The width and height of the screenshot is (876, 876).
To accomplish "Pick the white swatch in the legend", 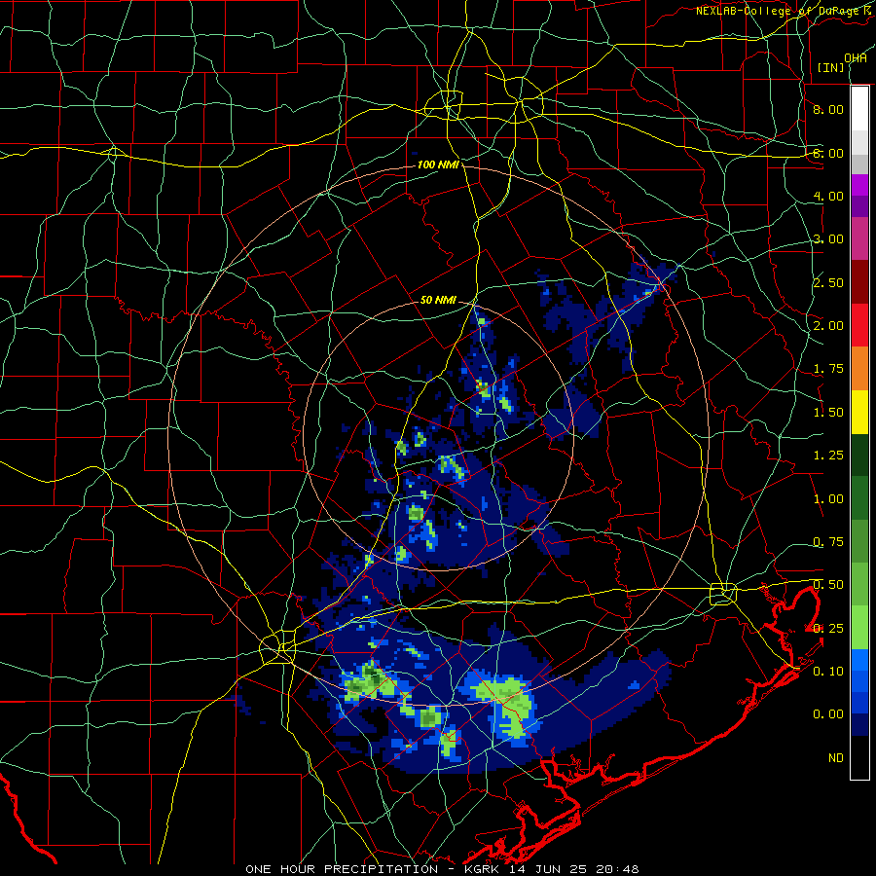I will tap(859, 109).
